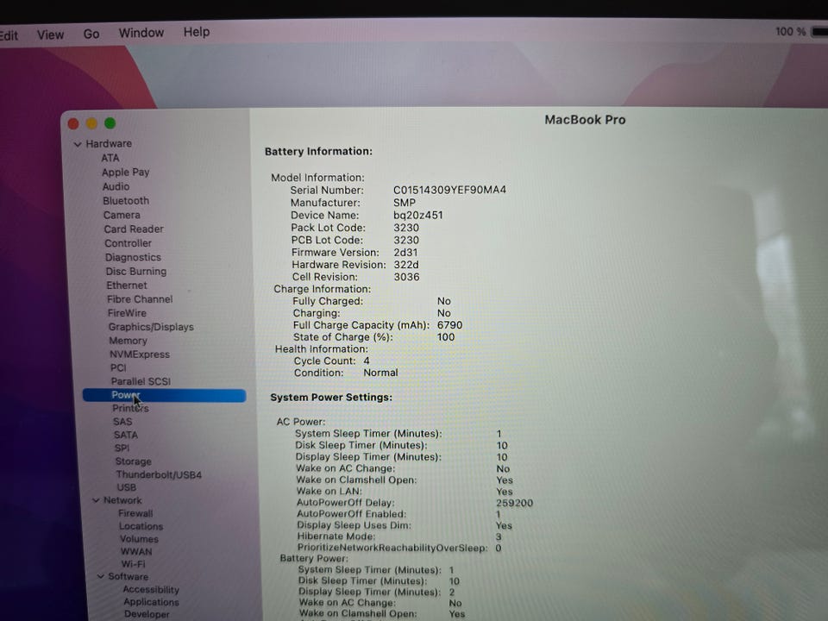Select USB in the sidebar
This screenshot has width=828, height=621.
pos(126,487)
